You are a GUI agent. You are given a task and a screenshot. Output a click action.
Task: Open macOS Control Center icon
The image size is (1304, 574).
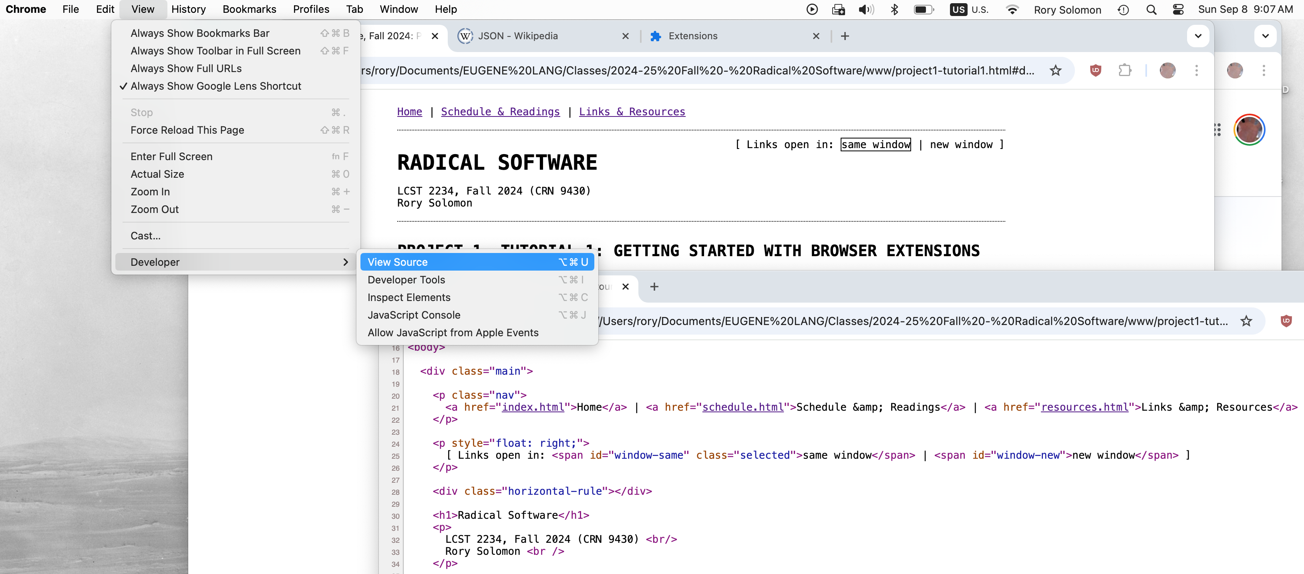[x=1178, y=10]
